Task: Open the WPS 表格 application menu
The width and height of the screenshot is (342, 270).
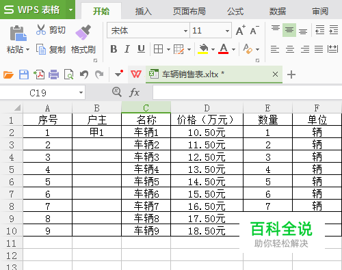Action: (33, 10)
